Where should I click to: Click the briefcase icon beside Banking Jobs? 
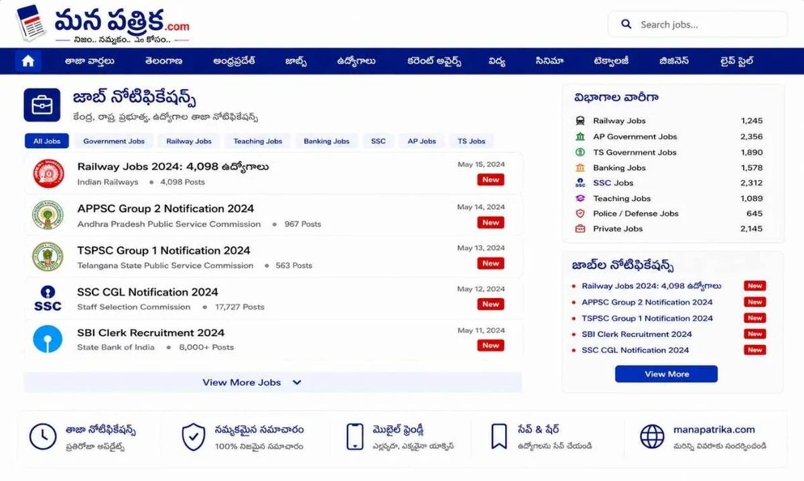[580, 167]
